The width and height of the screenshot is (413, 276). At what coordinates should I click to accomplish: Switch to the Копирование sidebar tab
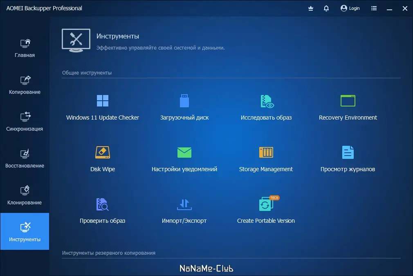tap(25, 85)
